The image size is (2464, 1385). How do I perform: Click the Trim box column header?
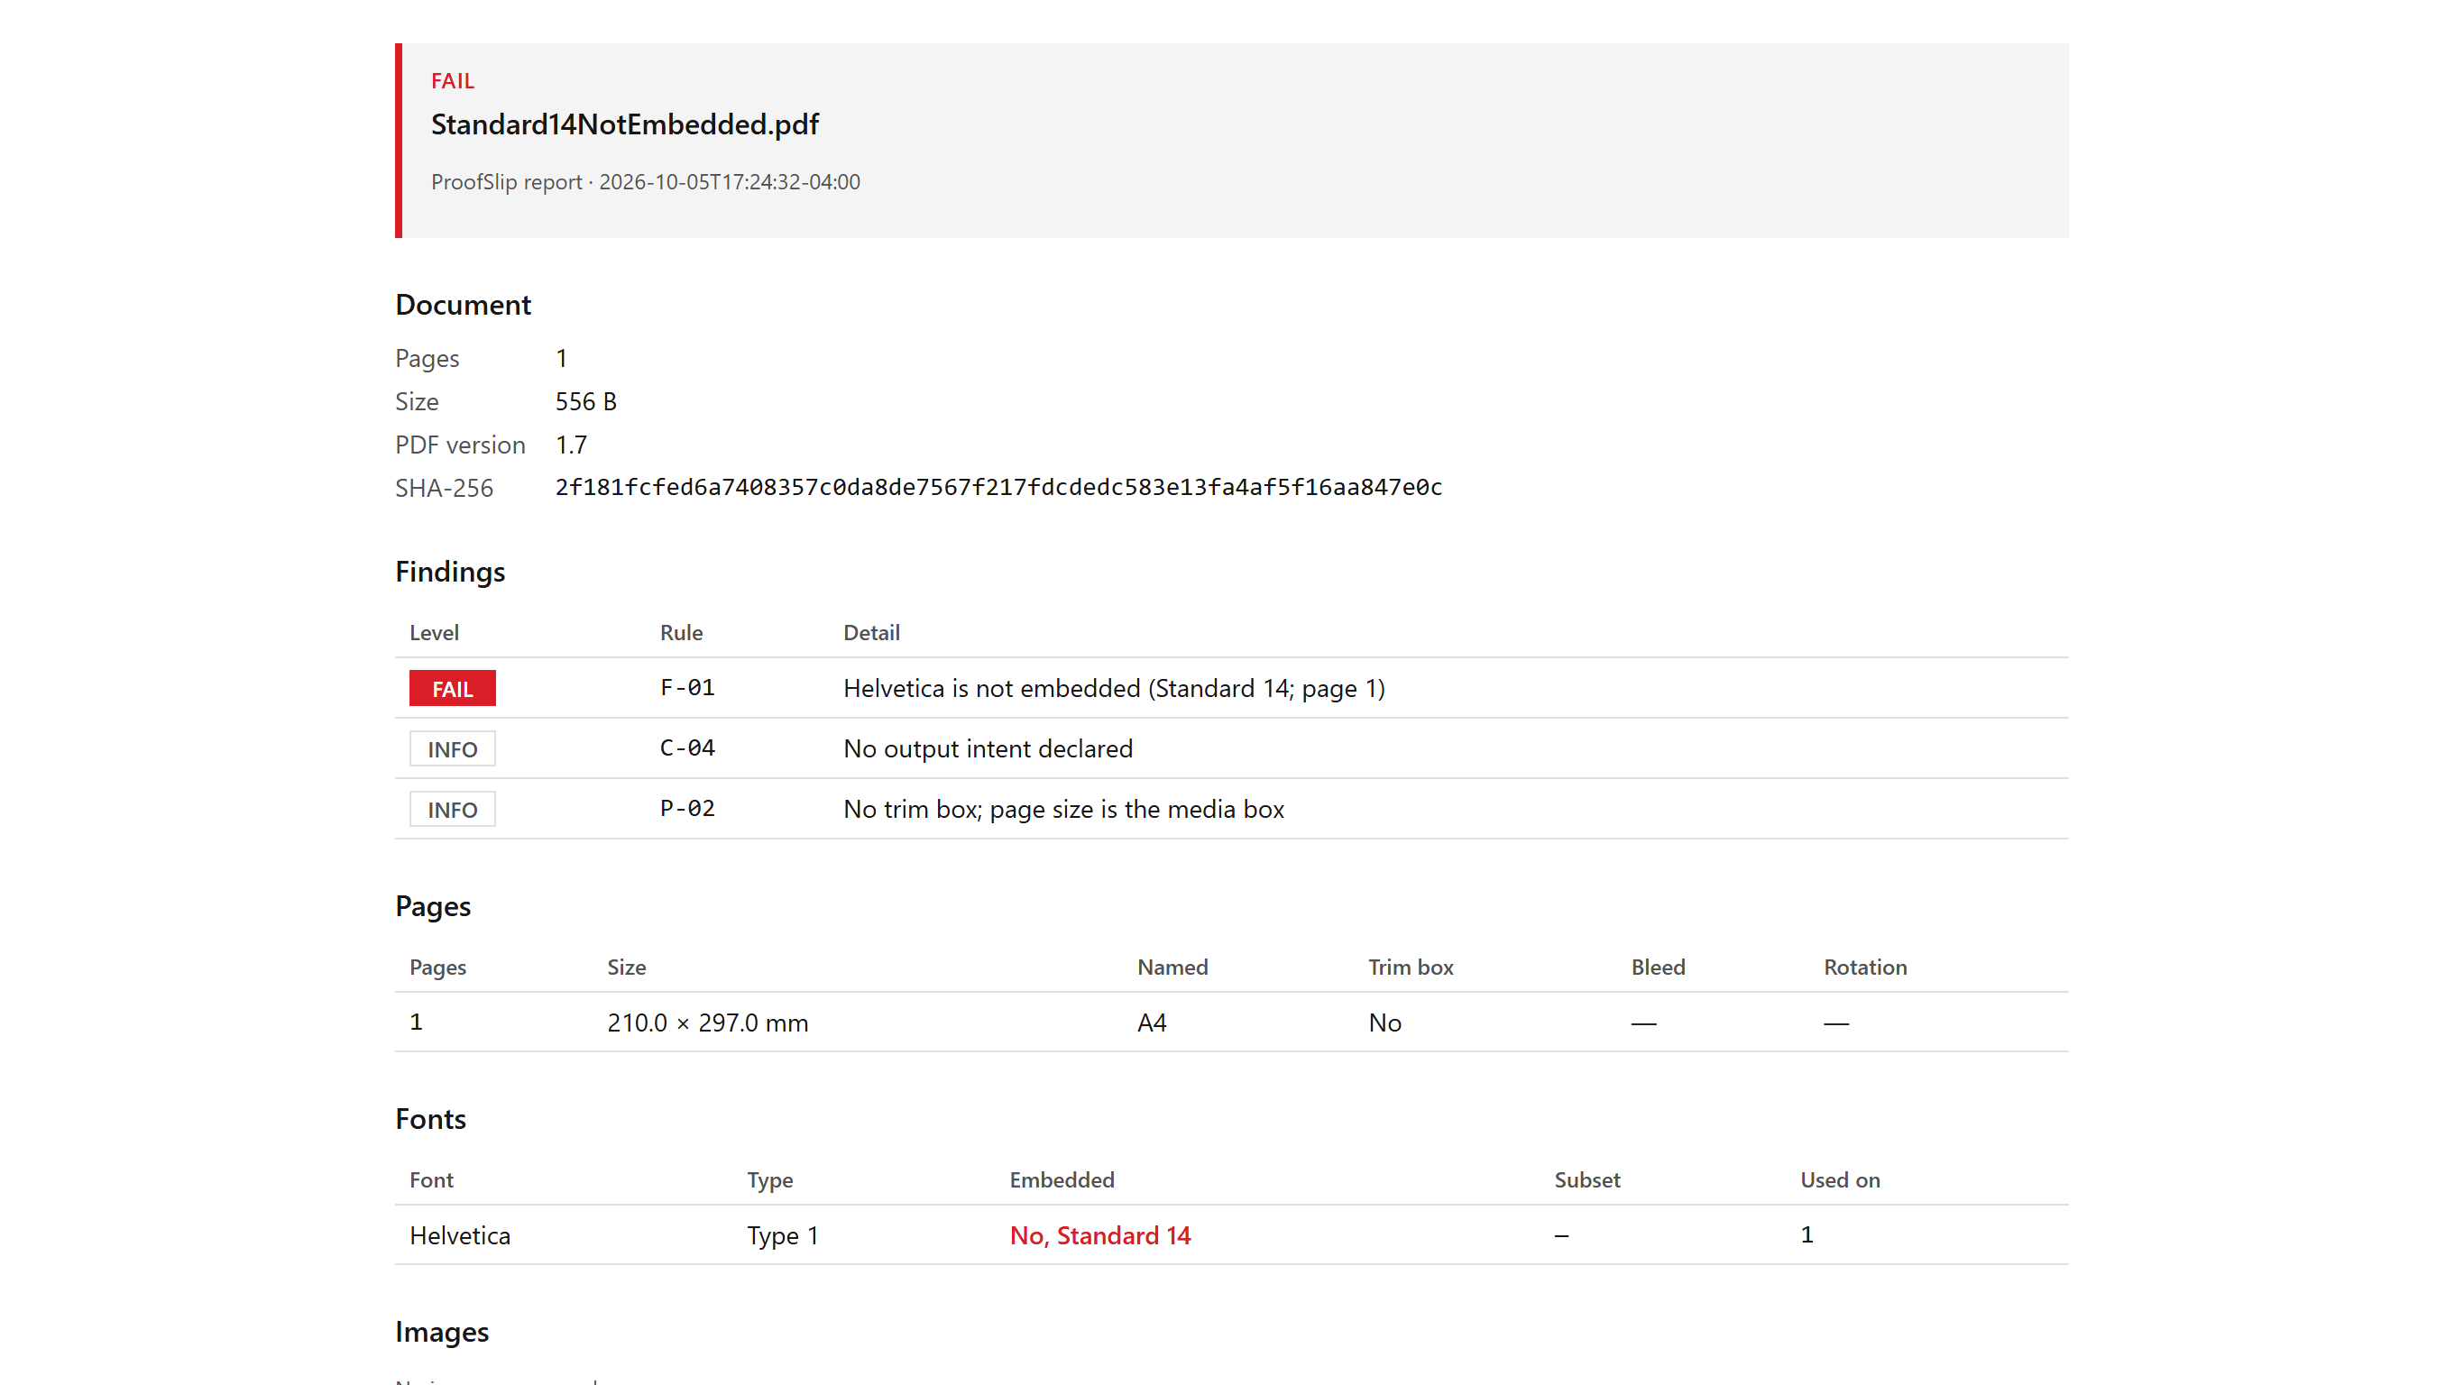1411,967
